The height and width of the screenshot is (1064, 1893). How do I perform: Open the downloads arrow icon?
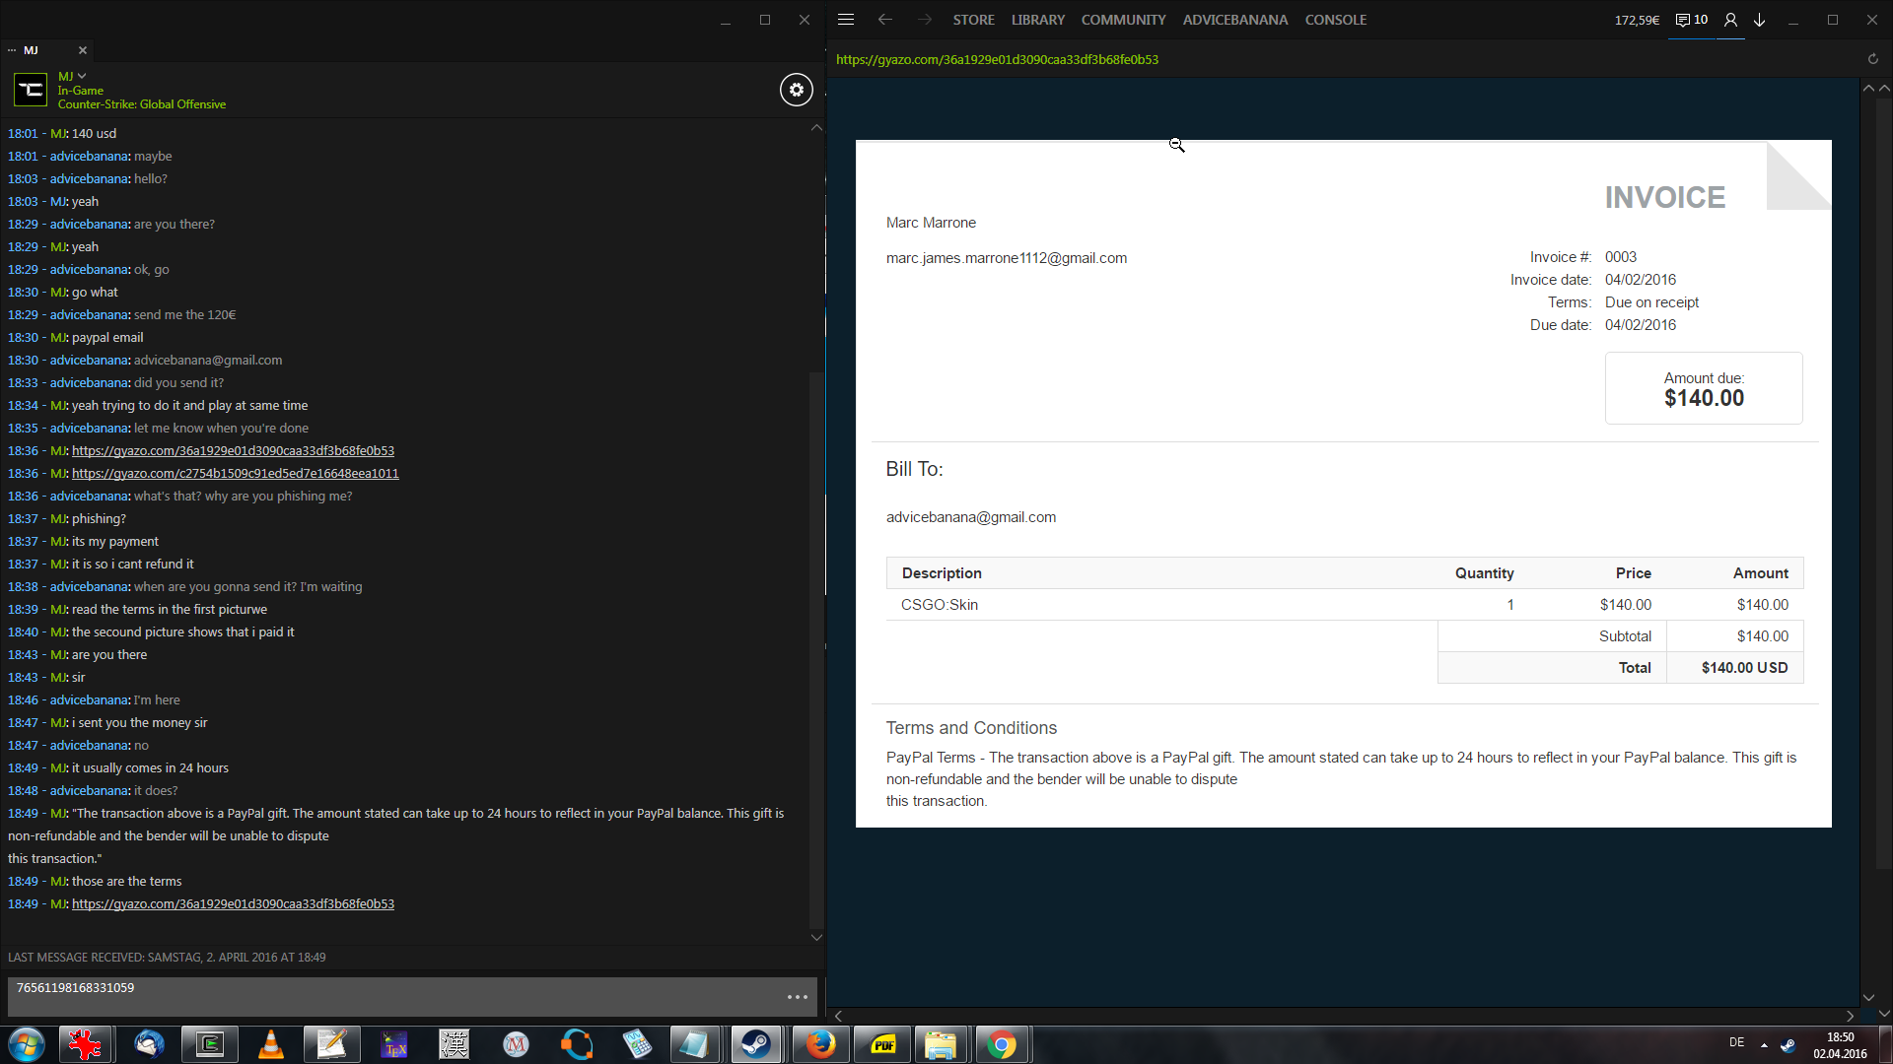click(1759, 20)
